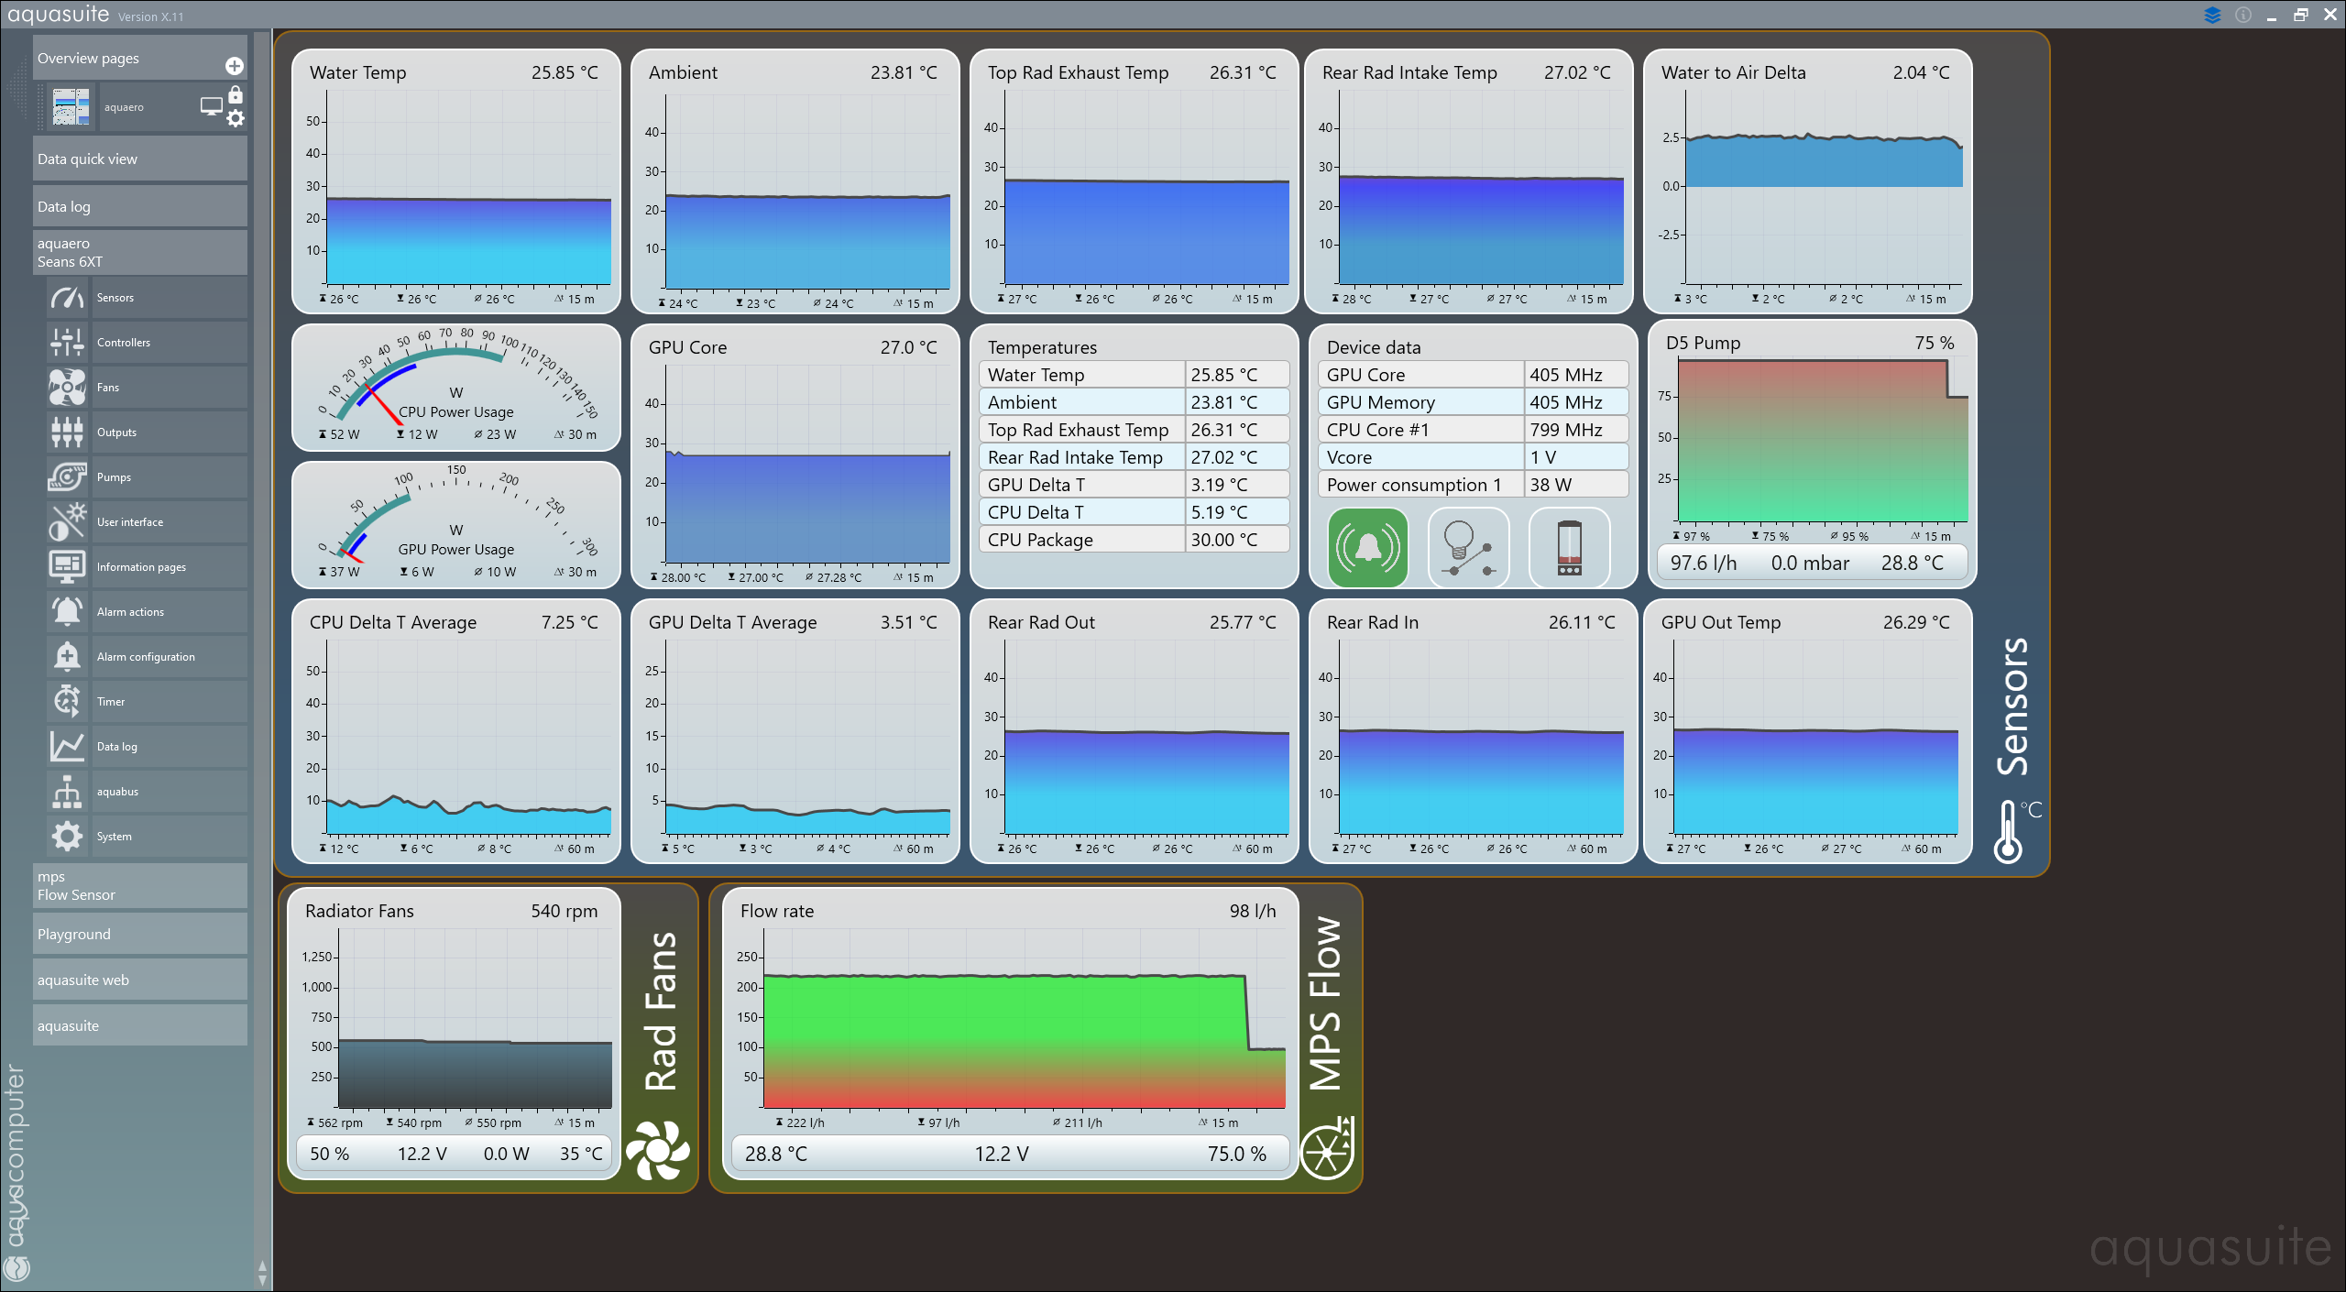Viewport: 2346px width, 1292px height.
Task: Click the green alarm bell icon
Action: pyautogui.click(x=1367, y=548)
